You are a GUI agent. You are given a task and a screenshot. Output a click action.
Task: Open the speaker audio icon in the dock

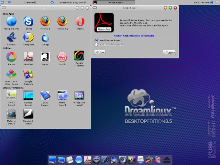click(x=123, y=159)
